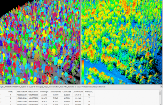Select row header 1 in the table
The image size is (163, 105).
click(1, 95)
